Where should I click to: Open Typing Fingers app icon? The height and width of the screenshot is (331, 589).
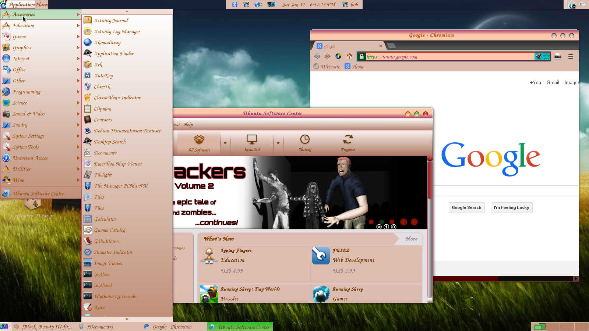(x=209, y=256)
